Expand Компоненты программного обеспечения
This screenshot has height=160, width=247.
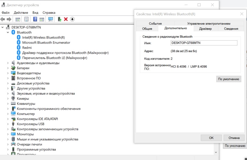click(x=8, y=109)
